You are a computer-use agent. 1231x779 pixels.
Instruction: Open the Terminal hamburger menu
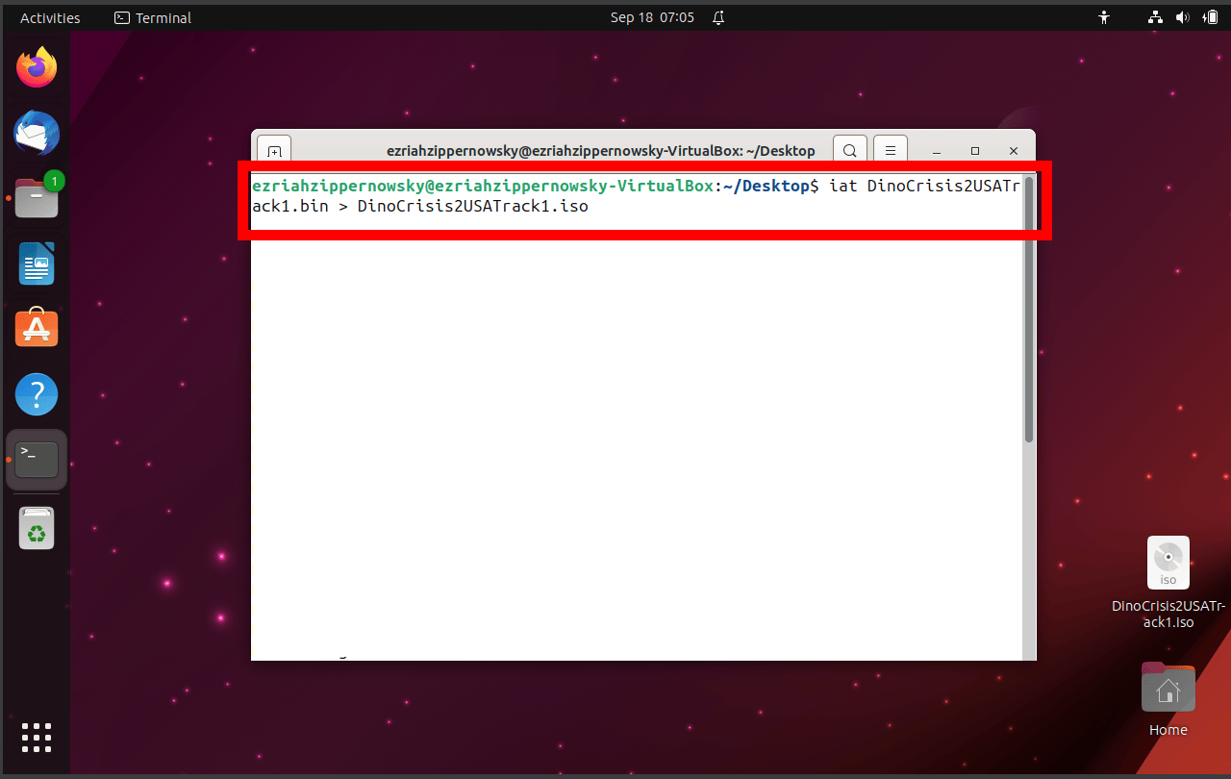891,150
